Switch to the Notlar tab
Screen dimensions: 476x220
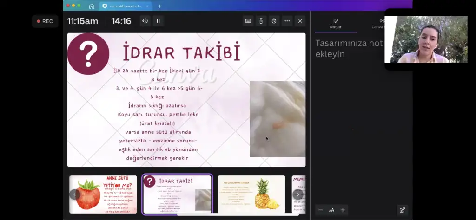click(336, 23)
